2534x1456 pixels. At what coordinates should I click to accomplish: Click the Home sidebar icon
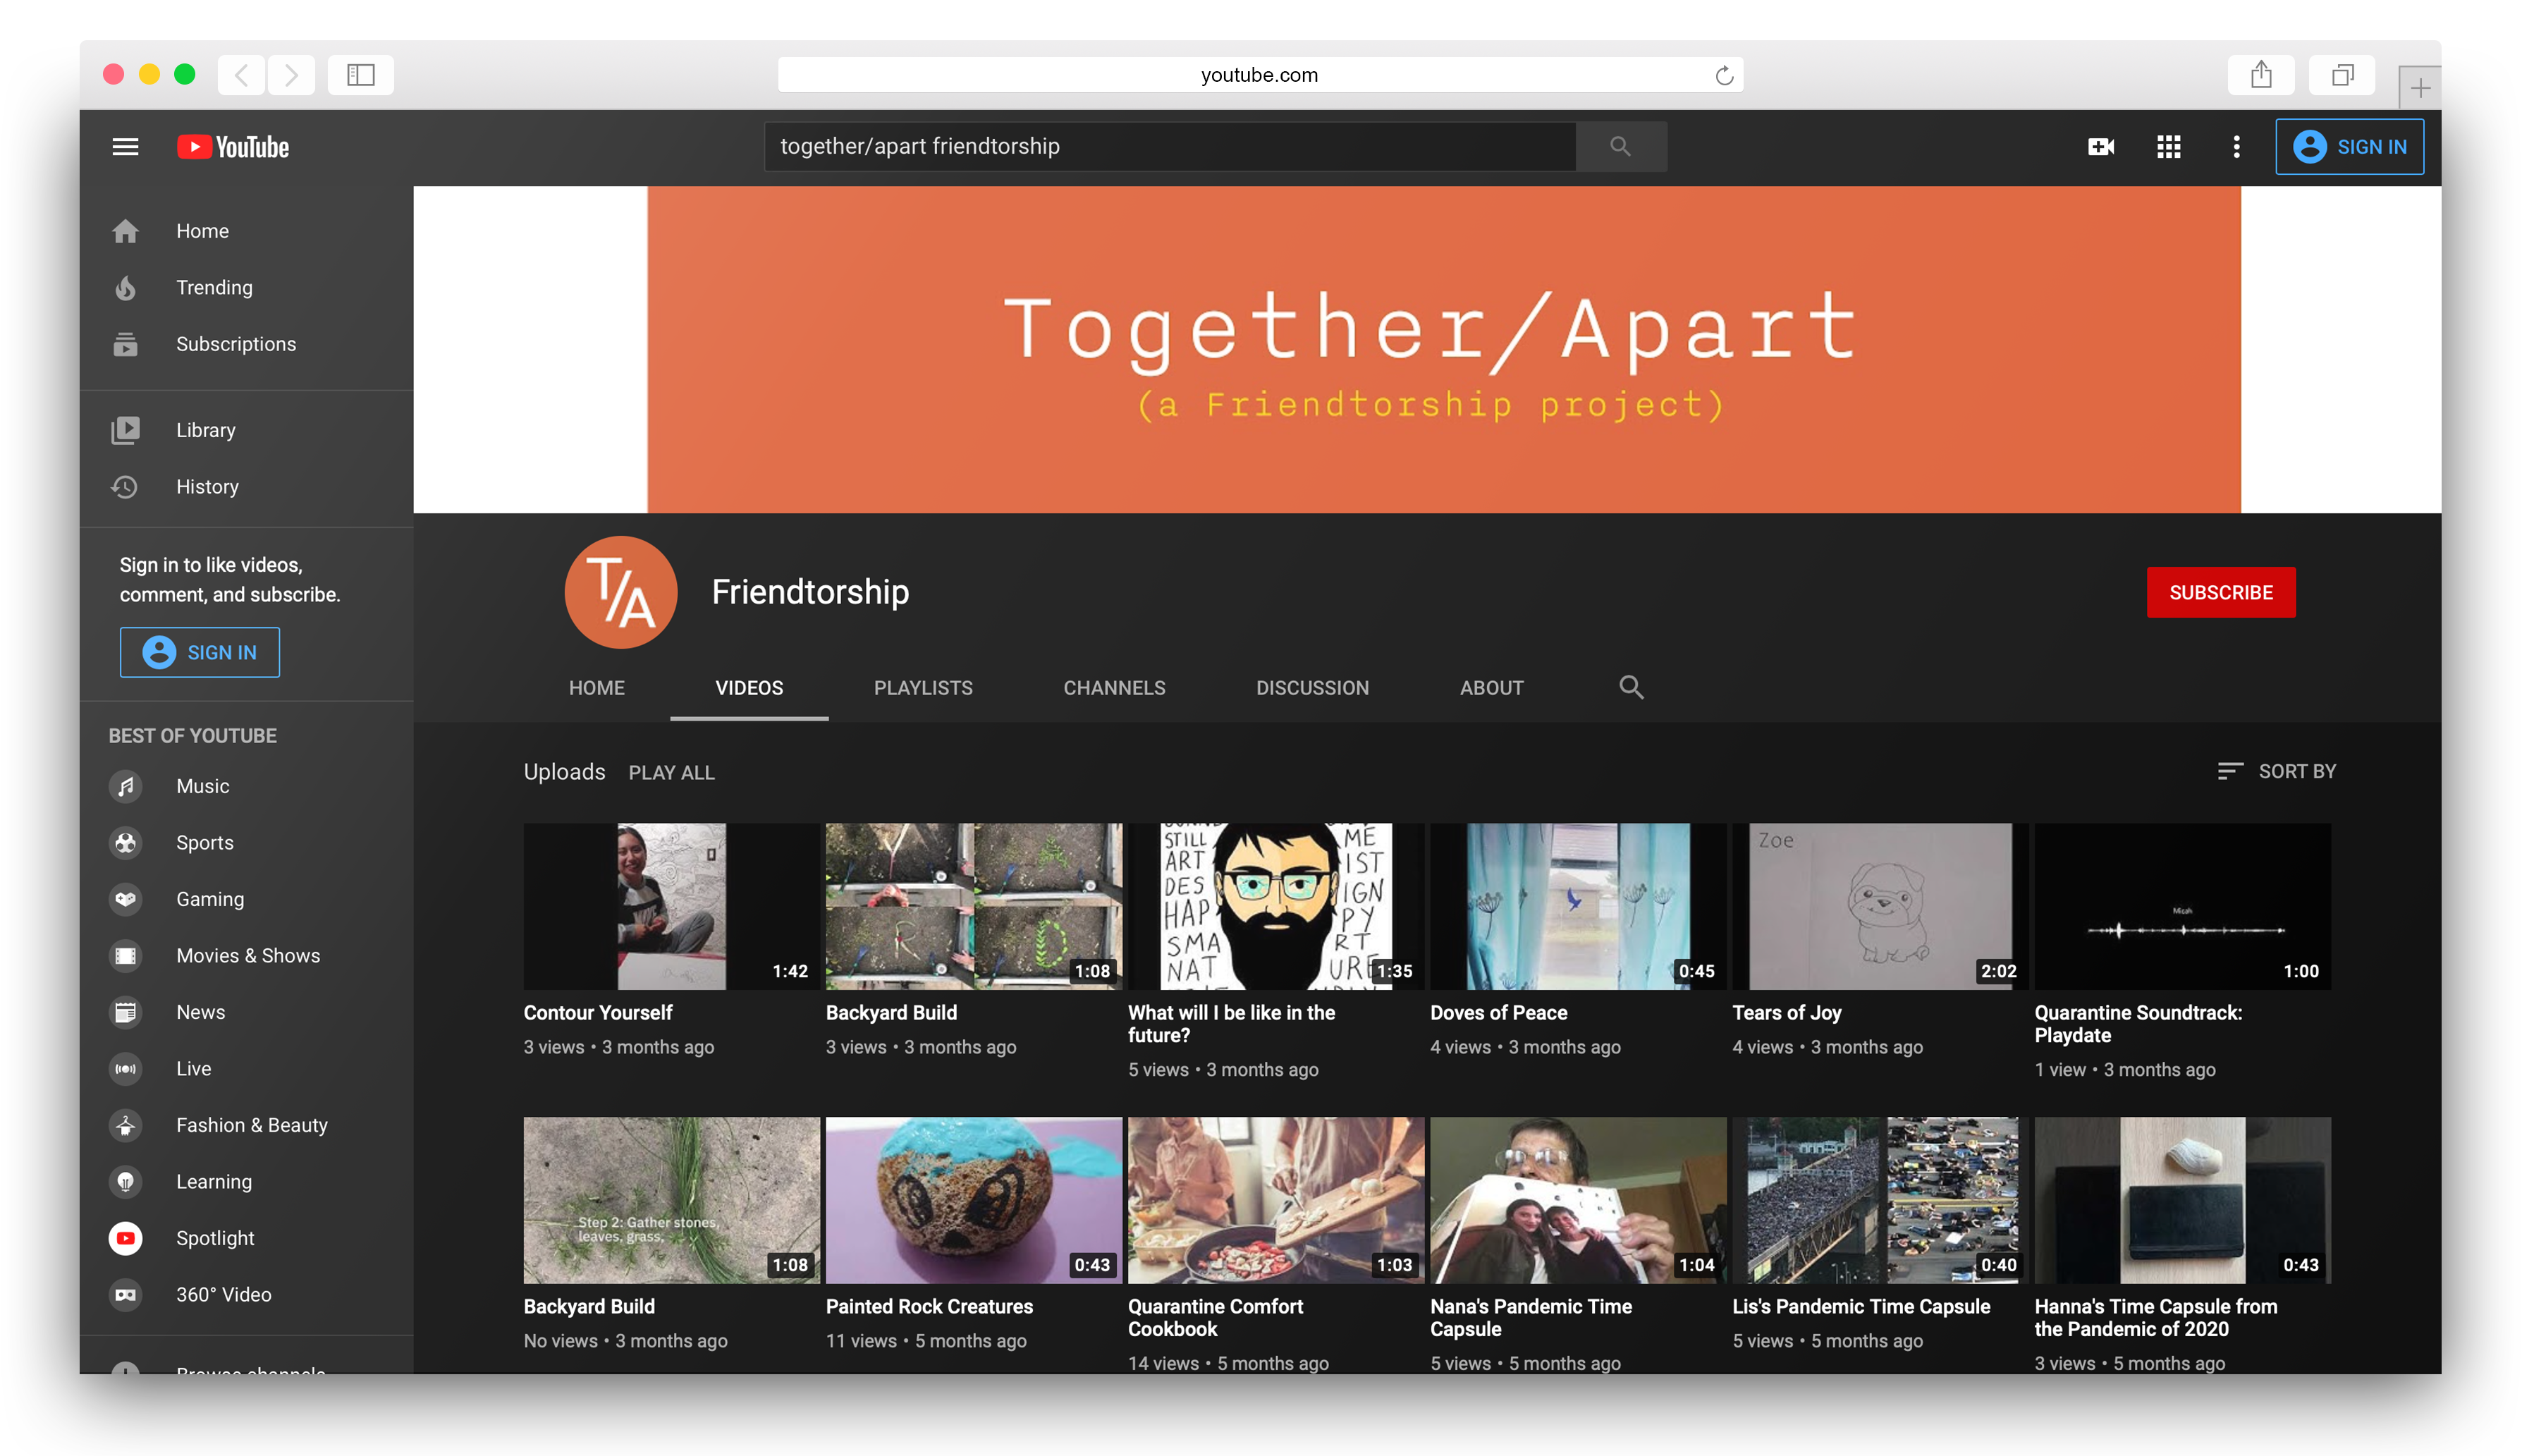pos(125,231)
